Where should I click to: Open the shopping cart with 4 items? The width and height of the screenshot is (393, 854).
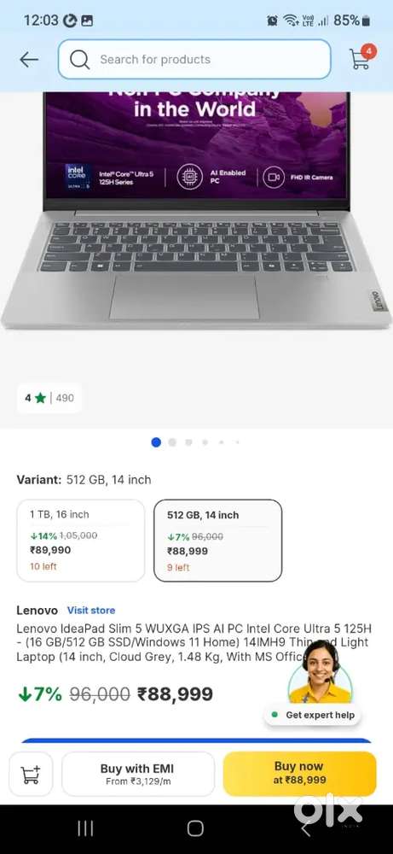point(361,57)
